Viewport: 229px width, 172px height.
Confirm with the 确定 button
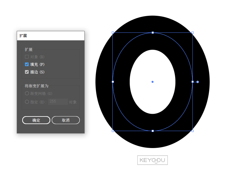36,120
